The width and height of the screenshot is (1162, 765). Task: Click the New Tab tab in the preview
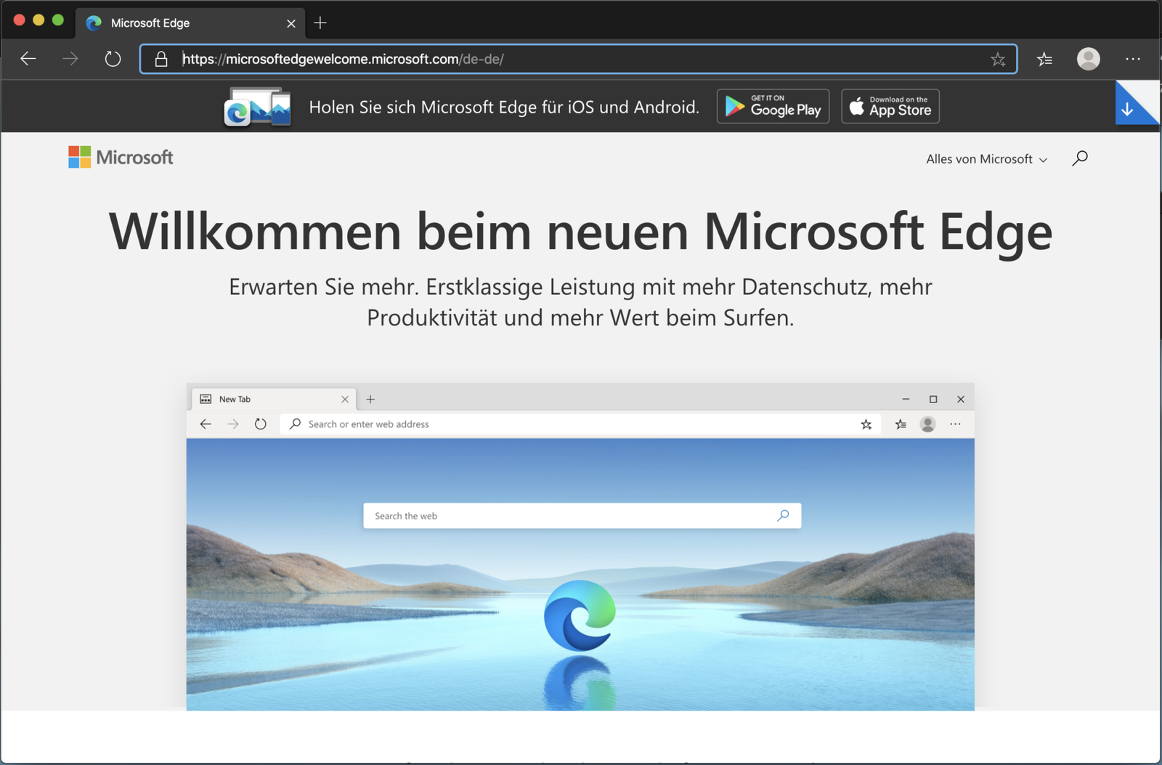(274, 399)
